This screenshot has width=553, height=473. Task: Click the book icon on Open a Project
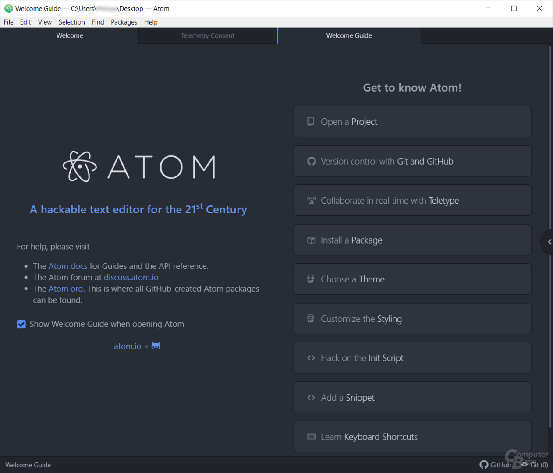click(x=311, y=121)
